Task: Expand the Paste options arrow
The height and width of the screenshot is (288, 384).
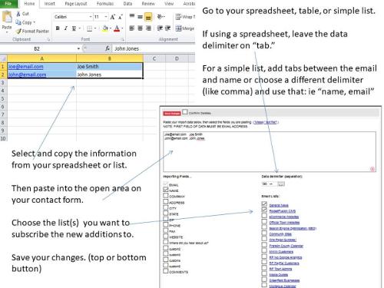Action: [7, 32]
